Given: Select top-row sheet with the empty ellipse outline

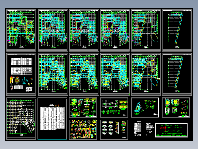Looking at the screenshot, I should [146, 30].
